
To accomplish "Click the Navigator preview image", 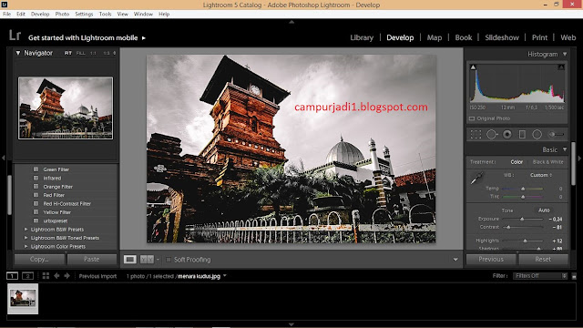I will 66,108.
